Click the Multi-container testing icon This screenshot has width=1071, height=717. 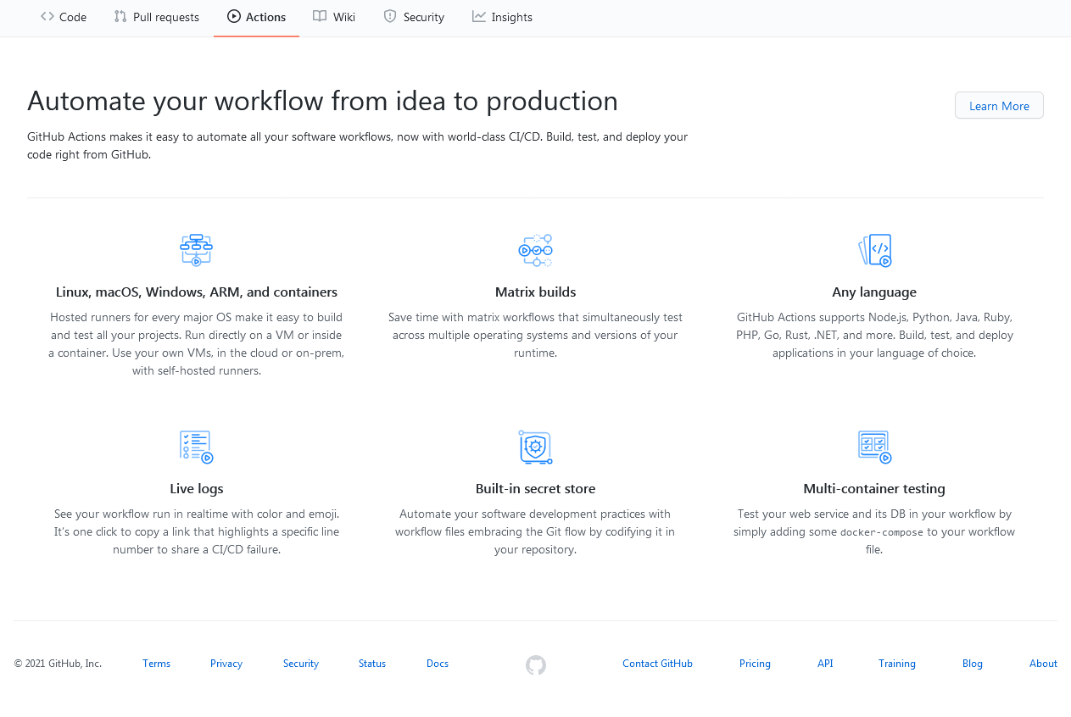click(x=874, y=447)
